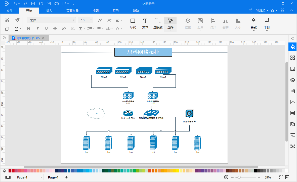Viewport: 297px width, 182px height.
Task: Pick the black color swatch in palette
Action: pos(255,171)
